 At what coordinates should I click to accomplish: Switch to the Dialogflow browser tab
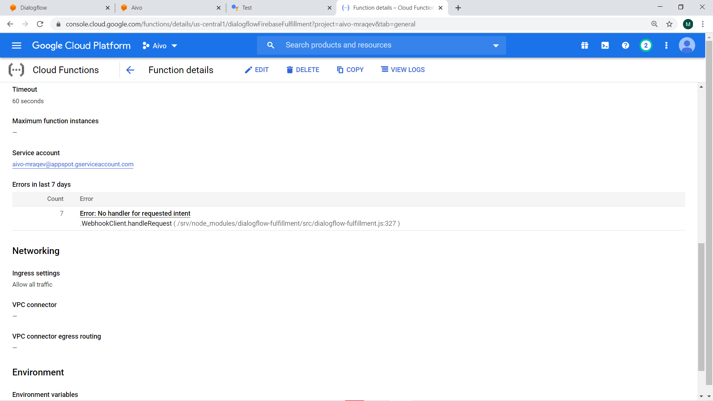56,8
